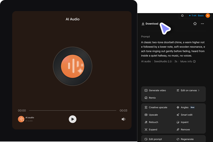Select the Inpaint tool

[x=182, y=122]
